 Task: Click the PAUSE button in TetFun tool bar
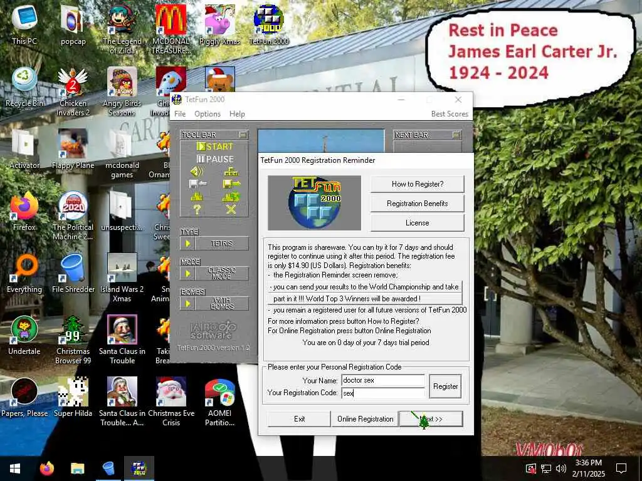coord(215,159)
